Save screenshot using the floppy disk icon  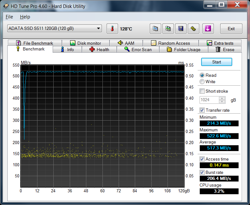(x=181, y=29)
